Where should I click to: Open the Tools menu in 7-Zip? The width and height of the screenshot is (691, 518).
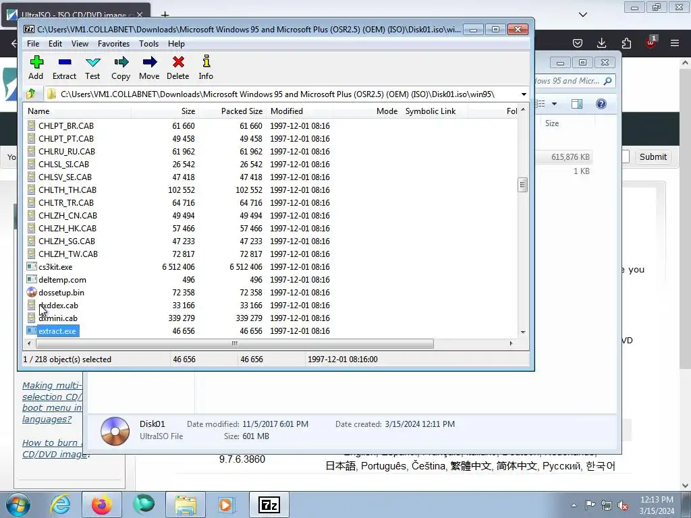(148, 44)
